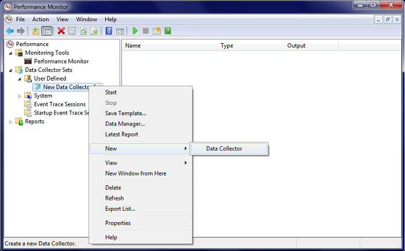Click the blue Help question mark icon
Screen dimensions: 405x251
[x=109, y=31]
